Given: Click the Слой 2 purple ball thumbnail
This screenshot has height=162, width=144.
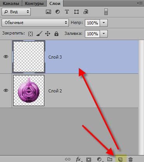Looking at the screenshot, I should tap(29, 91).
